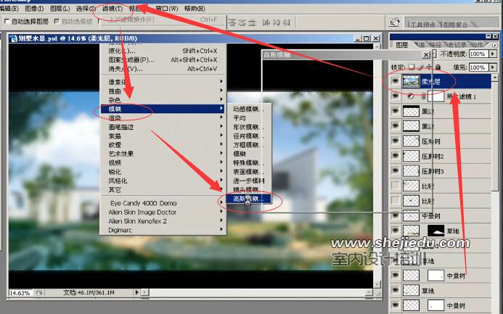
Task: Open the 图层(L) menu in menu bar
Action: point(60,9)
